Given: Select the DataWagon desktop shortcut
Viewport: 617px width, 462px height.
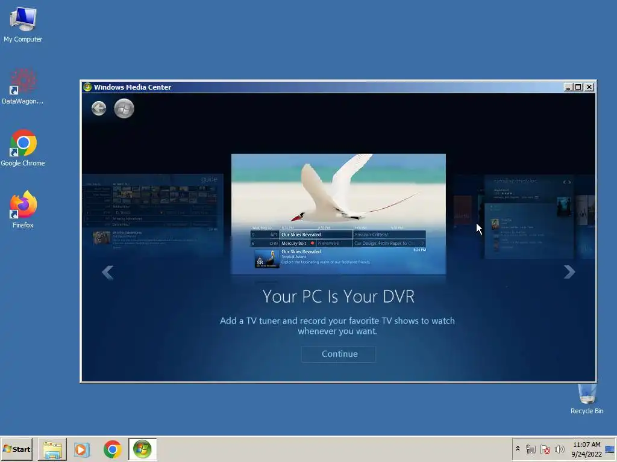Looking at the screenshot, I should point(23,87).
